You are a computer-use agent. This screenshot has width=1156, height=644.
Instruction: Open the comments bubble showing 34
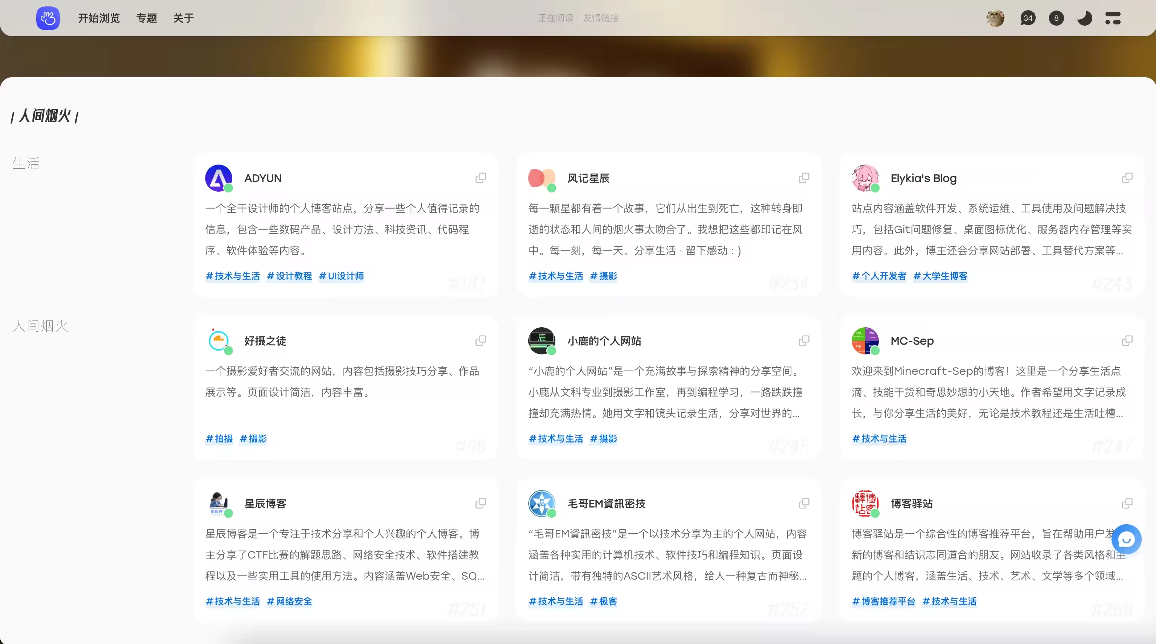click(1028, 18)
